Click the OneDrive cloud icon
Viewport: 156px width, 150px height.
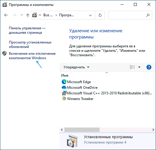pyautogui.click(x=64, y=88)
